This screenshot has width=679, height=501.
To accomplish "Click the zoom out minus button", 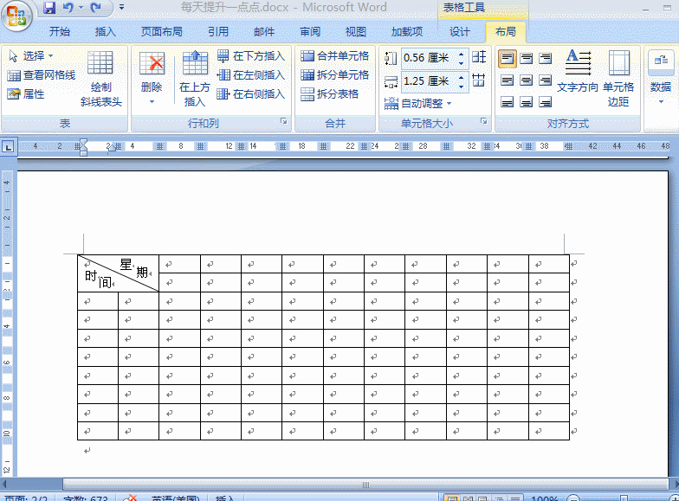I will (x=573, y=498).
